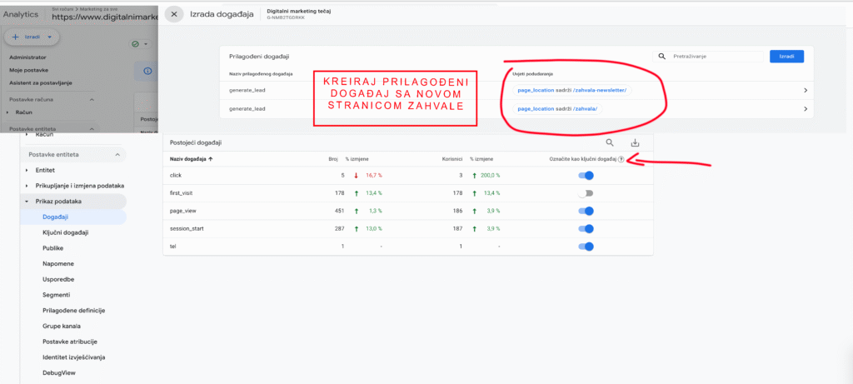This screenshot has height=384, width=853.
Task: Click the search icon in Postojeći događaji
Action: tap(610, 142)
